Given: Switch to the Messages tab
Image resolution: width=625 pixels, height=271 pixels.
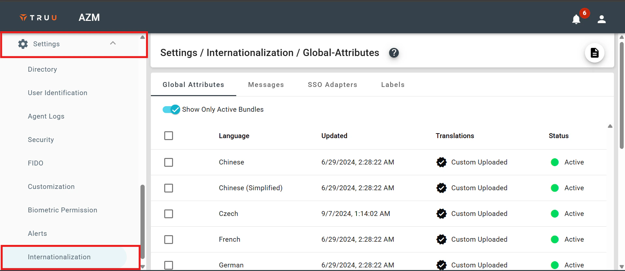Looking at the screenshot, I should coord(266,85).
